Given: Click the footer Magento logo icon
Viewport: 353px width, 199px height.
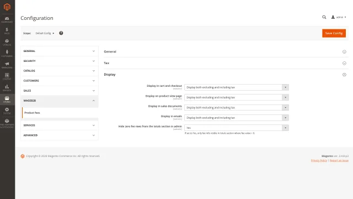Looking at the screenshot, I should [x=23, y=156].
